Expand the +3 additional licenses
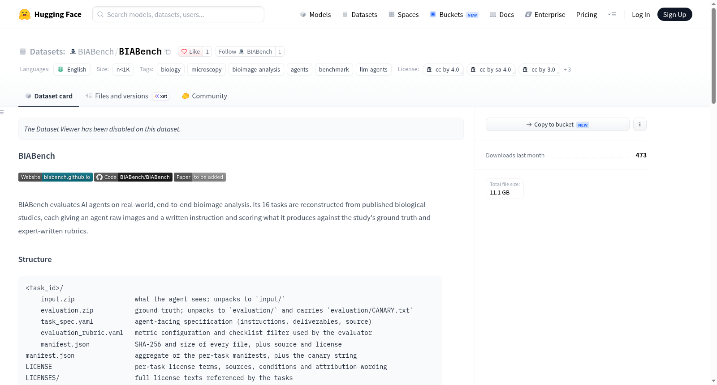 [x=567, y=69]
